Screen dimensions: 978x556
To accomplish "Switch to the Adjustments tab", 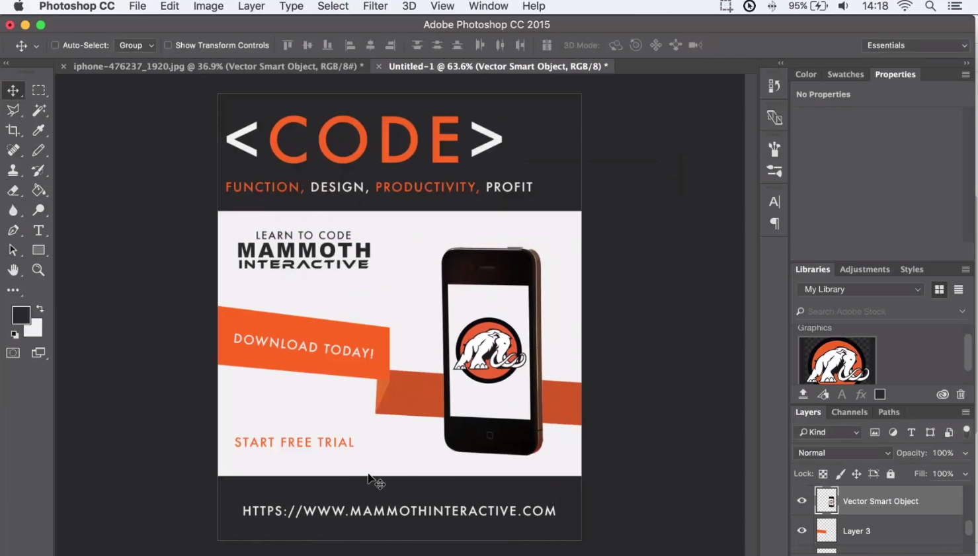I will 864,270.
